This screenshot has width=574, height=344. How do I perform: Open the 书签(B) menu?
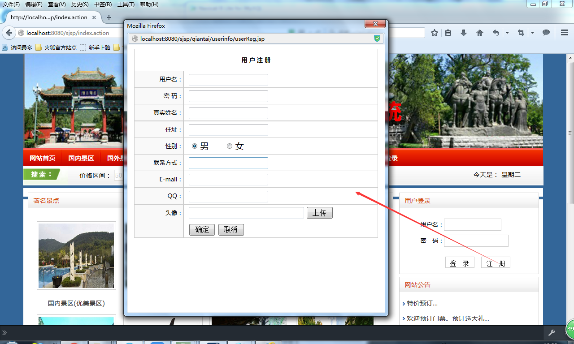[x=103, y=4]
